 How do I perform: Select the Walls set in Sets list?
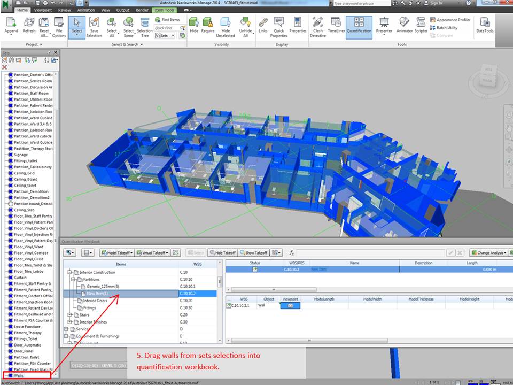19,375
